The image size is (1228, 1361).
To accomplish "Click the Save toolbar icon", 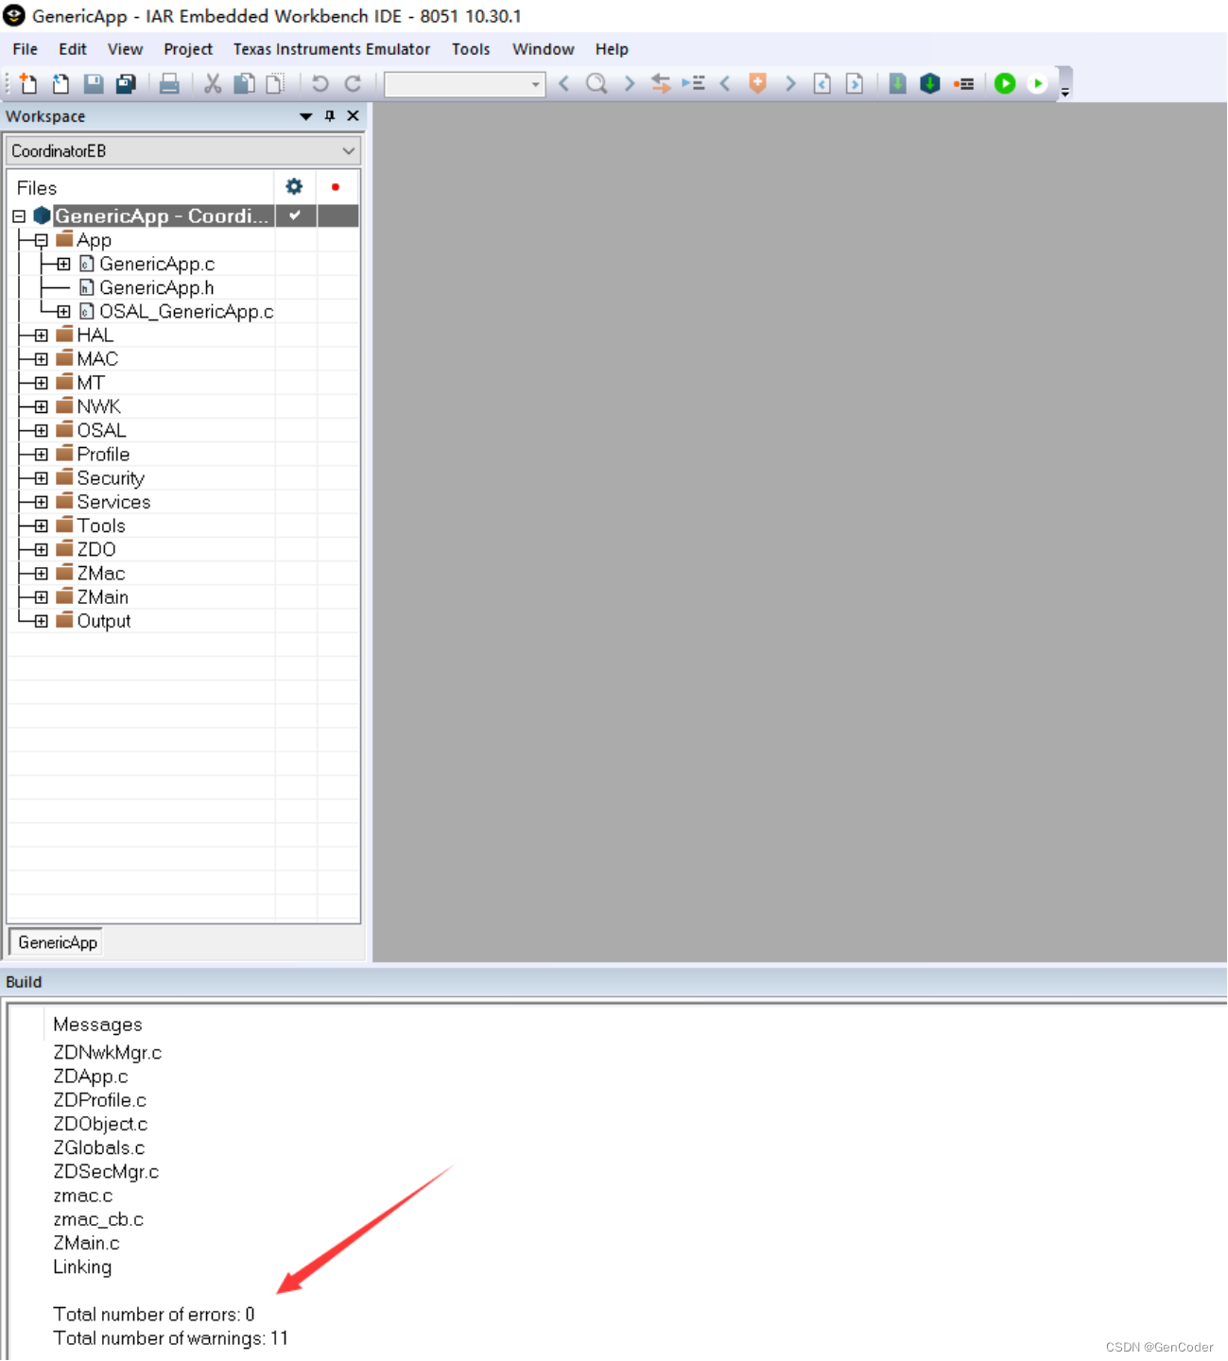I will point(93,84).
